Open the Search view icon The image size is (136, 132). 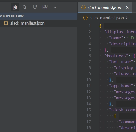point(25,7)
